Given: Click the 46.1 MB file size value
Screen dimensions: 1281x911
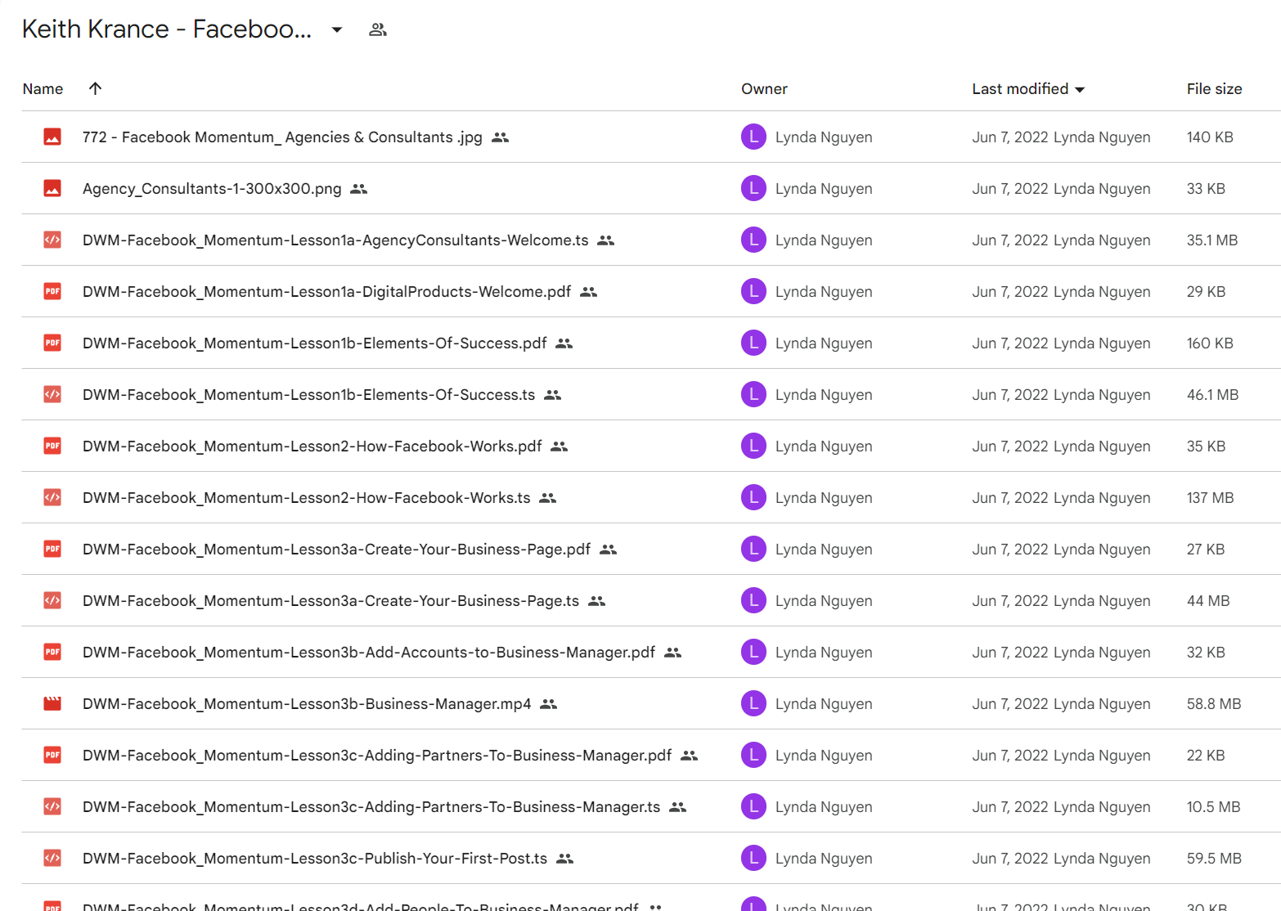Looking at the screenshot, I should (x=1212, y=394).
